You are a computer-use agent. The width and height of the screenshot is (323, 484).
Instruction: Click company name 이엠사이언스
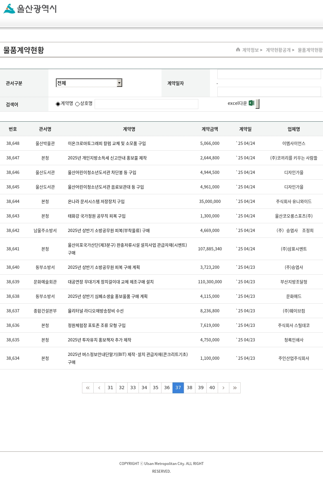pos(294,144)
